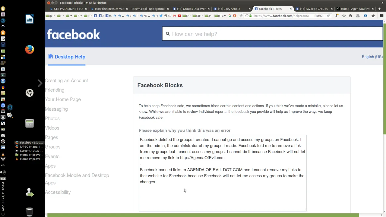The width and height of the screenshot is (386, 217).
Task: Close the 'Facebook Blocks' tab
Action: (x=291, y=9)
